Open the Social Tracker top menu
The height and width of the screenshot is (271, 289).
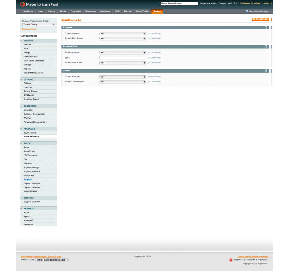pyautogui.click(x=142, y=12)
